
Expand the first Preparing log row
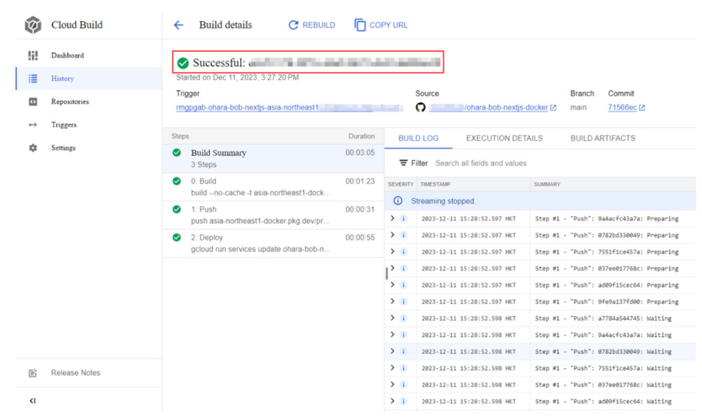pos(392,219)
